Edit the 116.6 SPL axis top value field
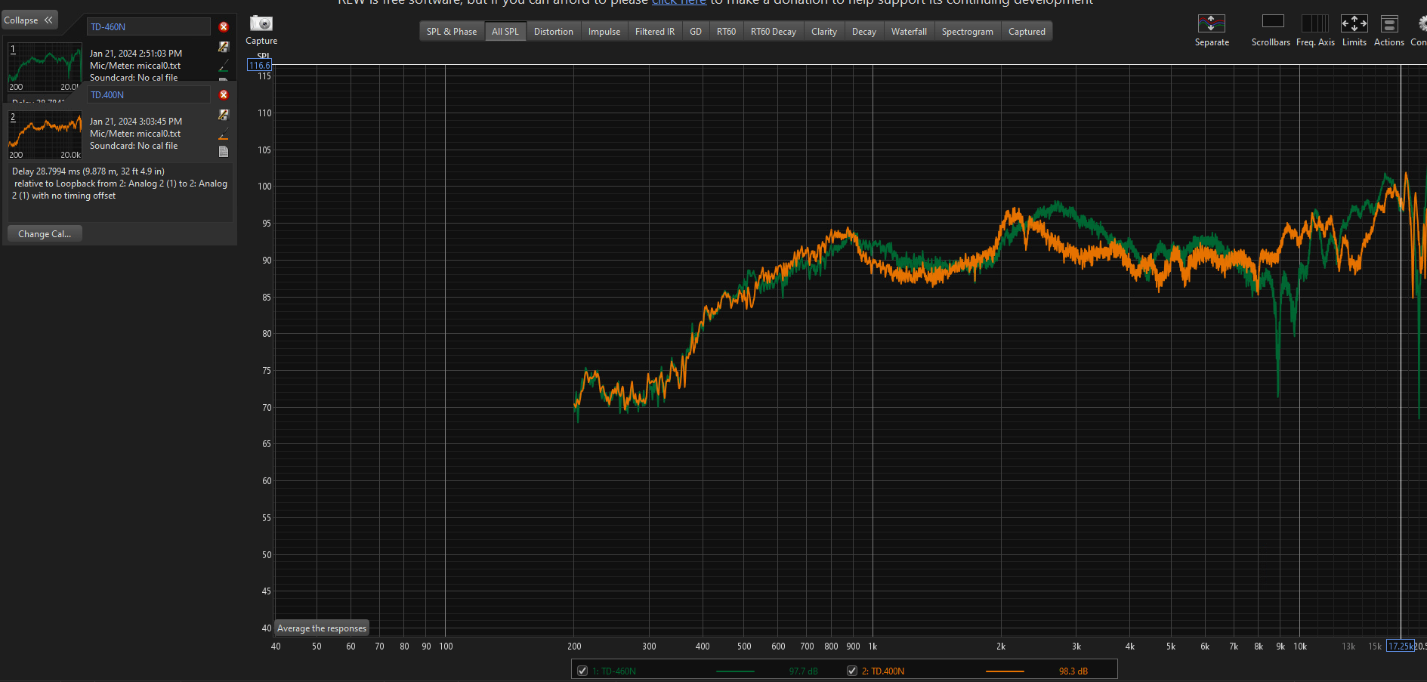1427x682 pixels. point(260,66)
